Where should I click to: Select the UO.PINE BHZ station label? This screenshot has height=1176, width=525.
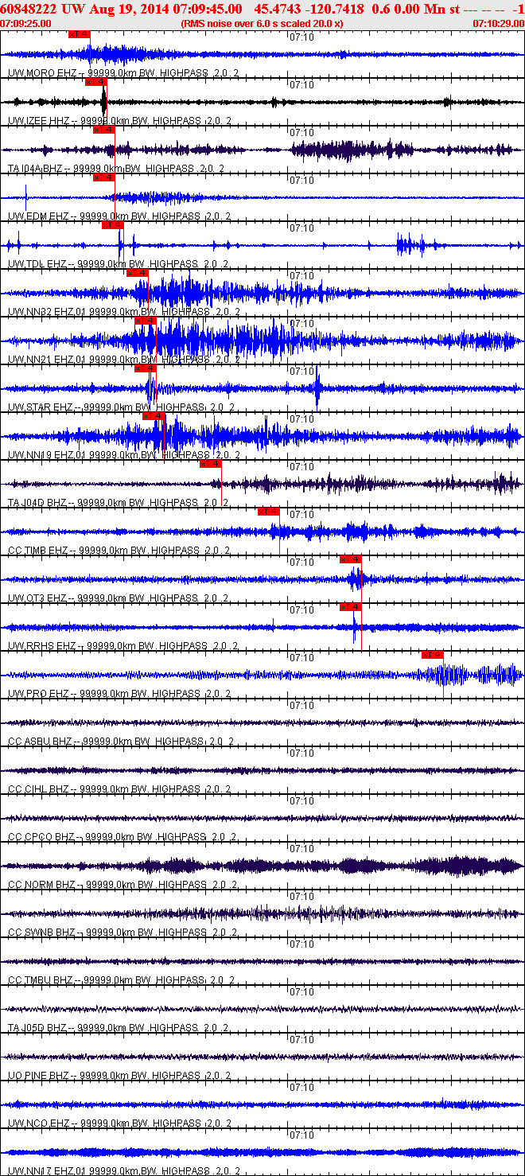pos(37,1076)
